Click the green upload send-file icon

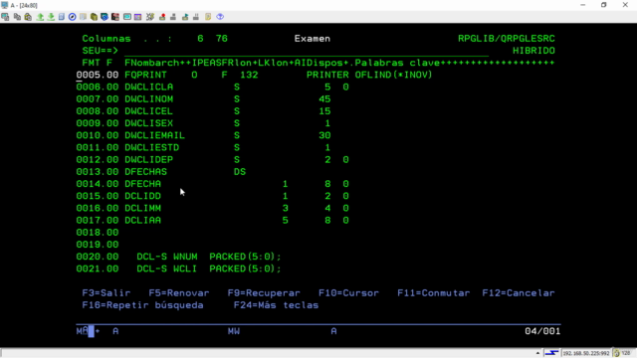click(x=40, y=17)
